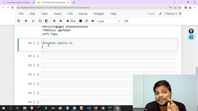Open the Cell menu
198x111 pixels.
70,14
